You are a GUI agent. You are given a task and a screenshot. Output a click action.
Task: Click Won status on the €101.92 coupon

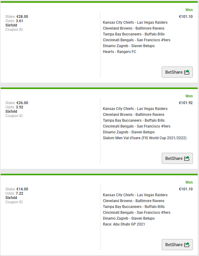189,96
